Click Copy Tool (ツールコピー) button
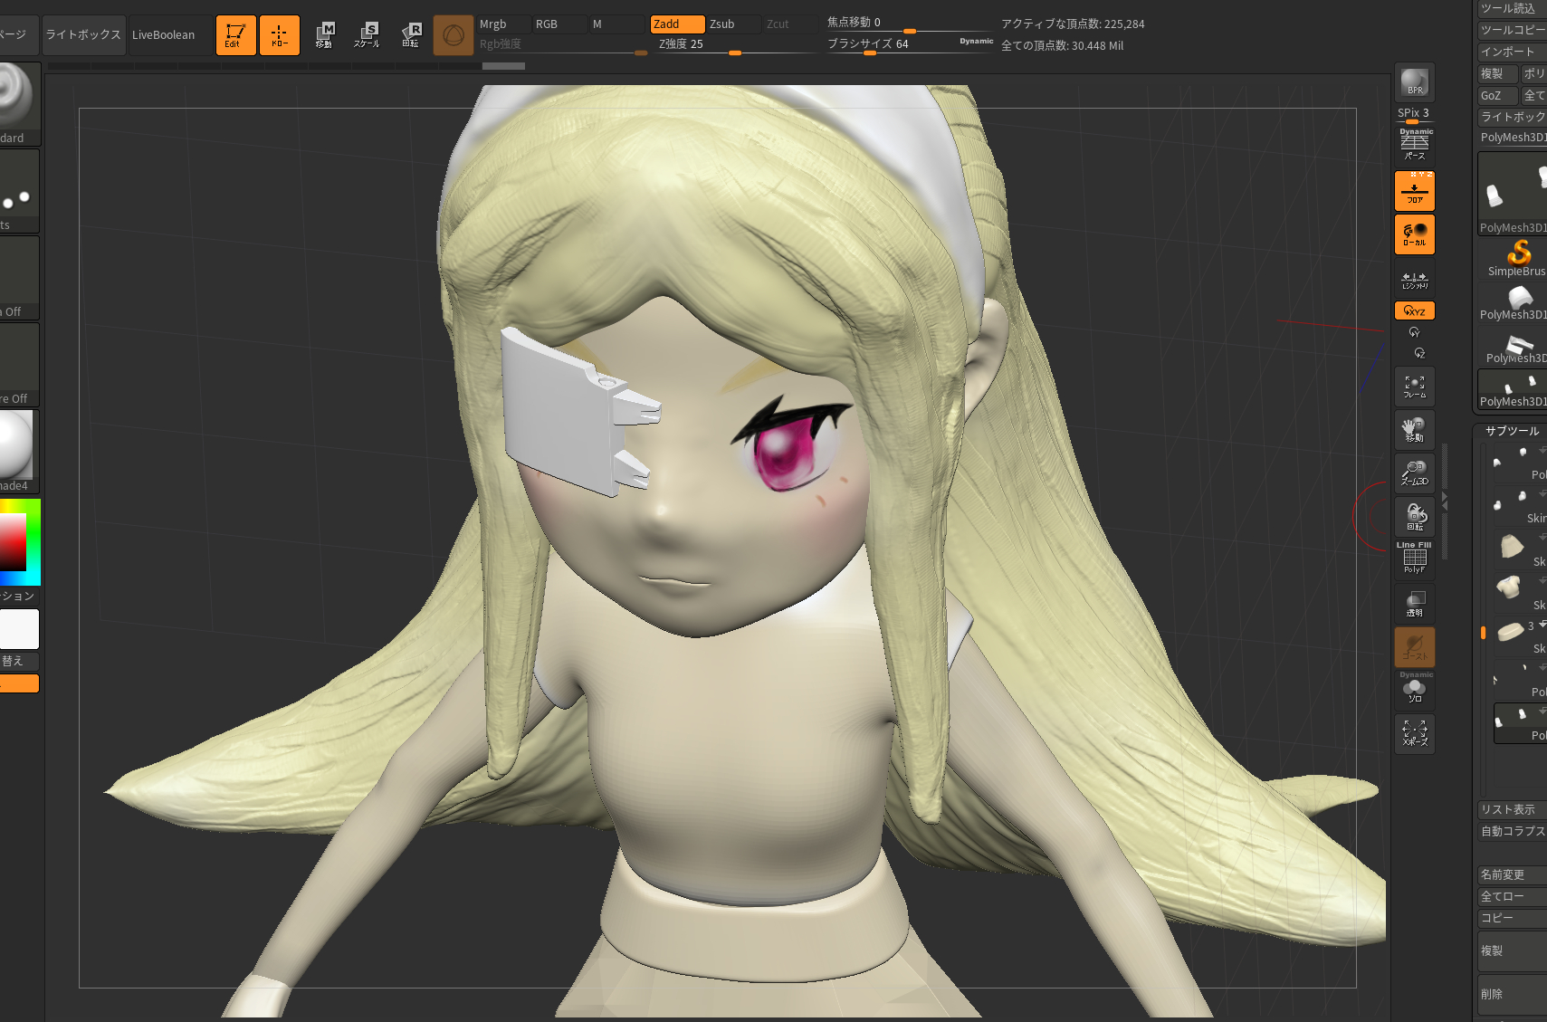Image resolution: width=1547 pixels, height=1022 pixels. (1512, 30)
